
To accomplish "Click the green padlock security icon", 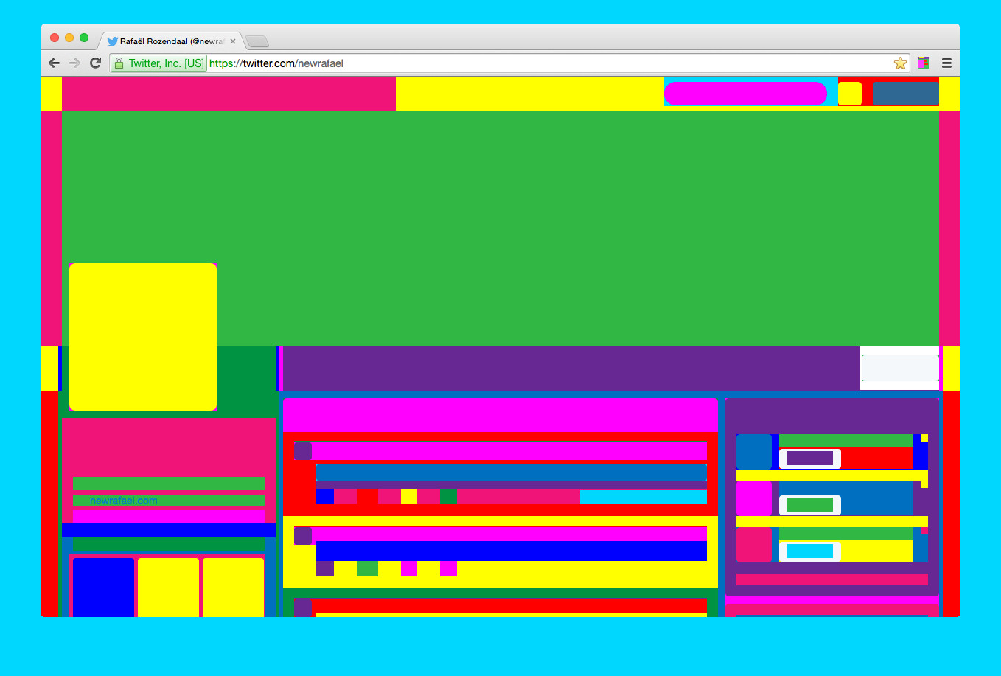I will coord(119,63).
